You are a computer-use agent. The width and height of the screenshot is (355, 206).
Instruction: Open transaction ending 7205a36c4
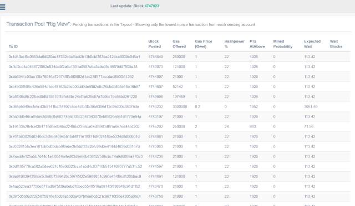pos(74,196)
